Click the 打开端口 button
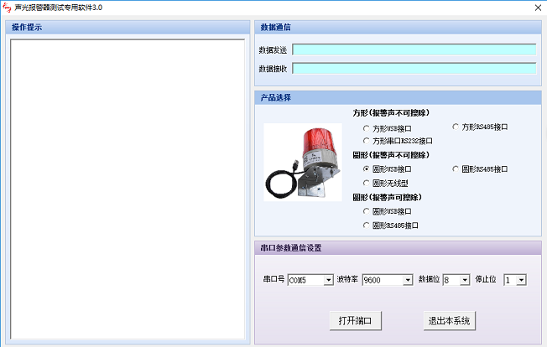Screen dimensions: 547x347 pos(356,320)
